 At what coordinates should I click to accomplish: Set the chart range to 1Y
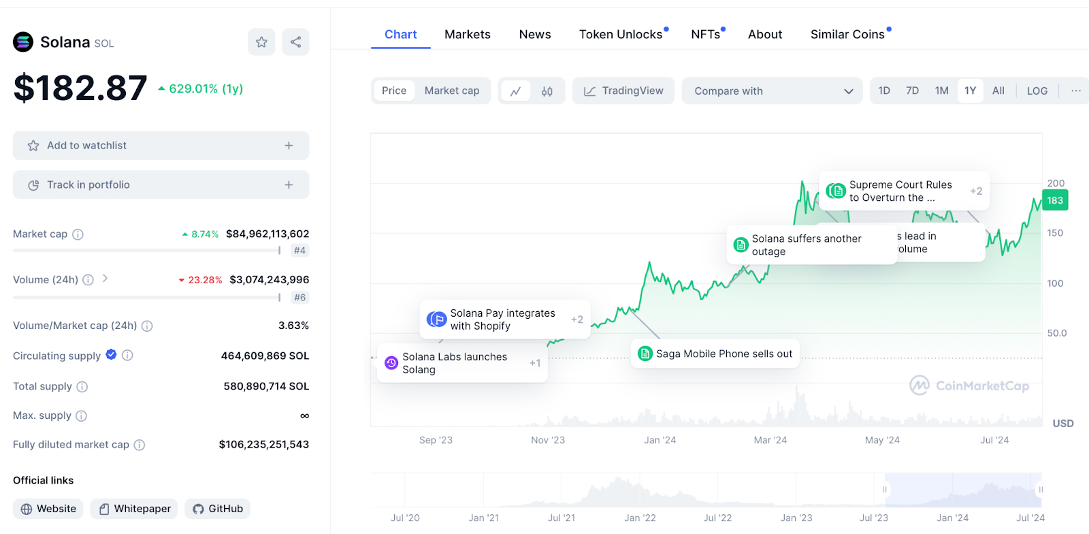[x=971, y=91]
